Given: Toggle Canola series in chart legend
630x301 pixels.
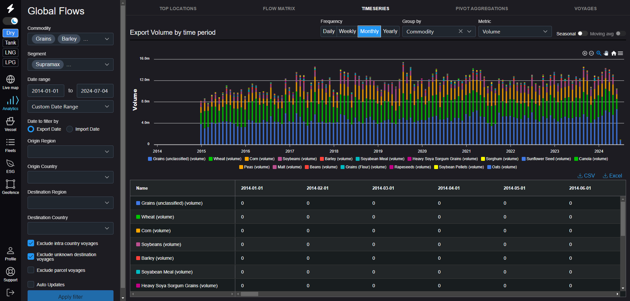Looking at the screenshot, I should [591, 159].
